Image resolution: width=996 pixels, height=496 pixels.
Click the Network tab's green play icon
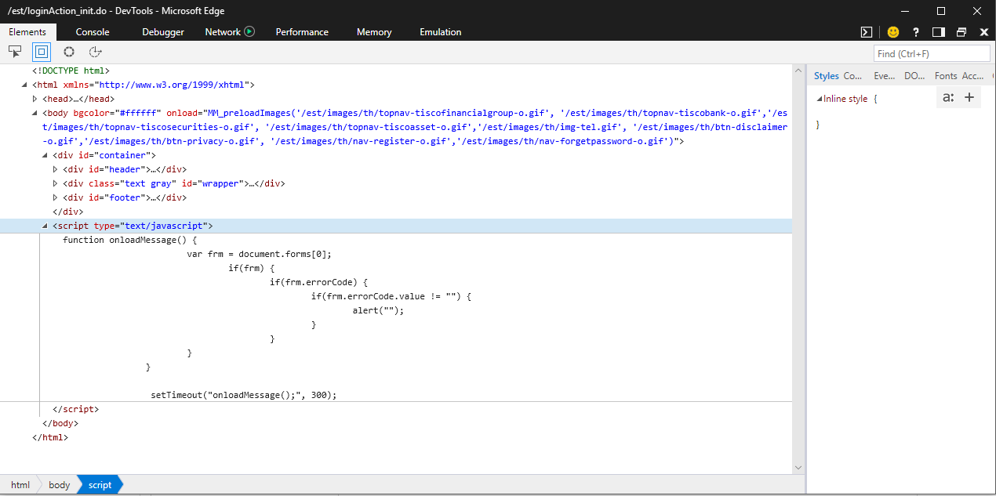249,32
